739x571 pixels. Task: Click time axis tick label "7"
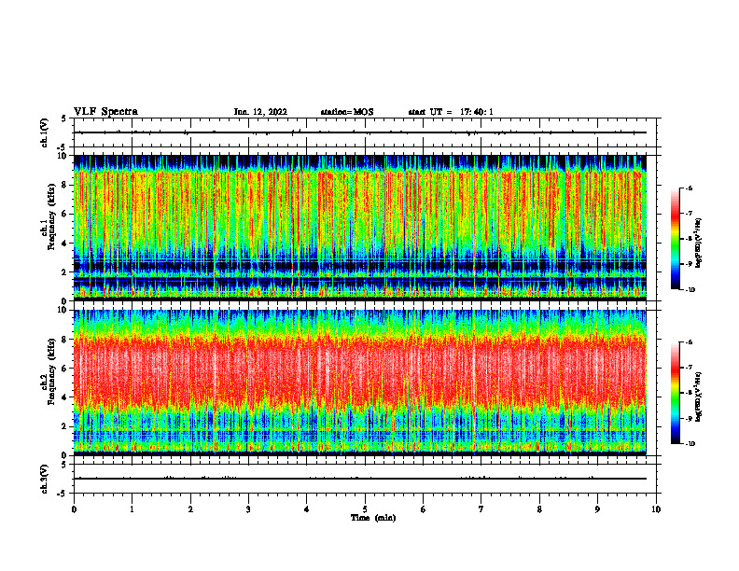tap(481, 509)
